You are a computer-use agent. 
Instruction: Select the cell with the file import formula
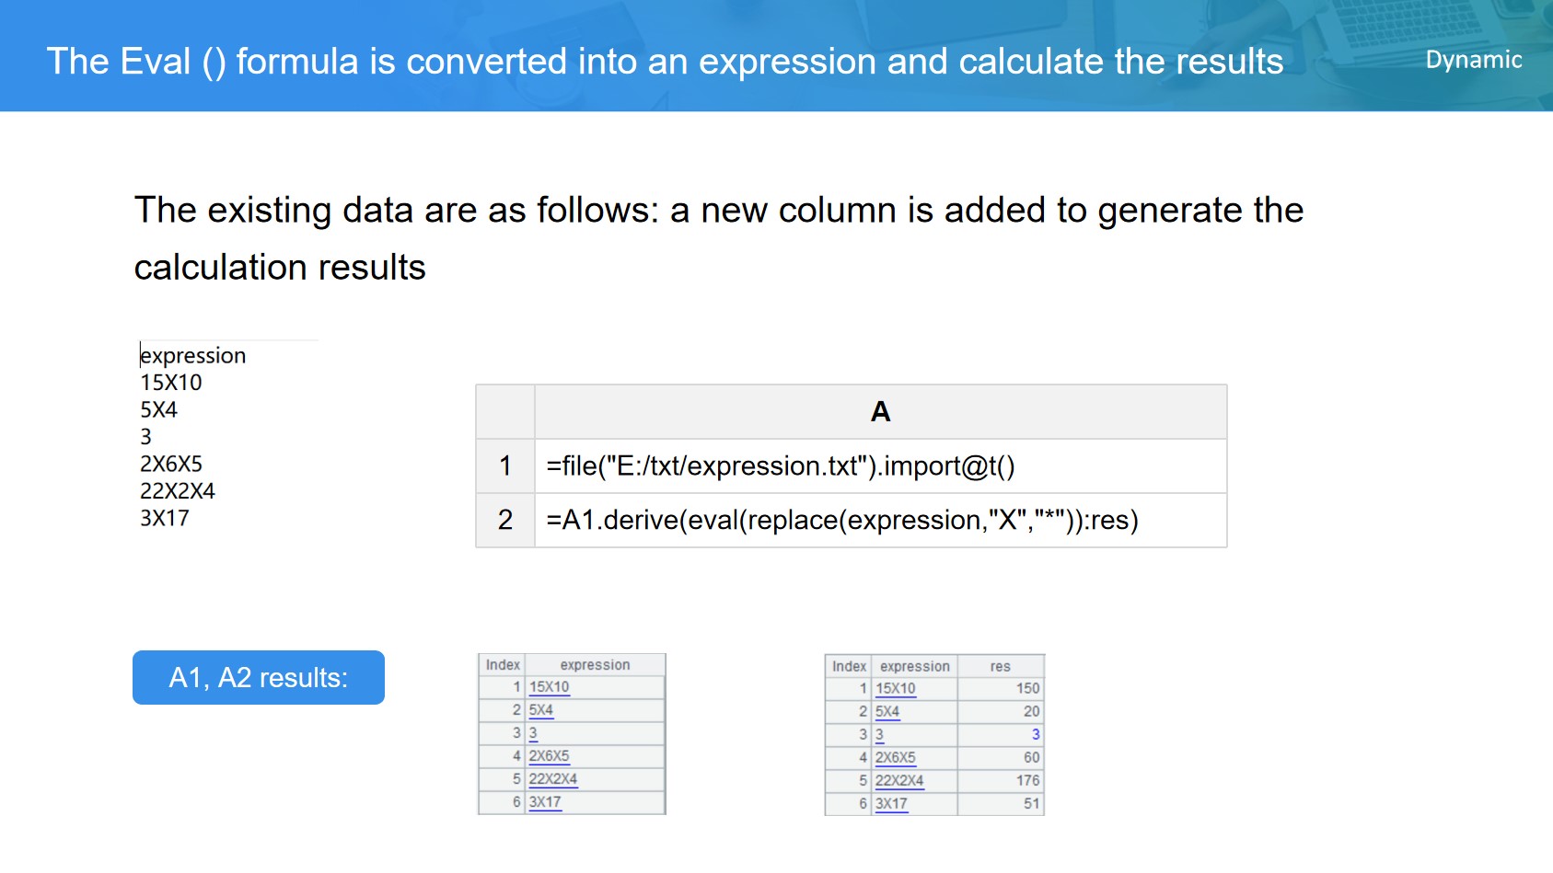click(879, 466)
